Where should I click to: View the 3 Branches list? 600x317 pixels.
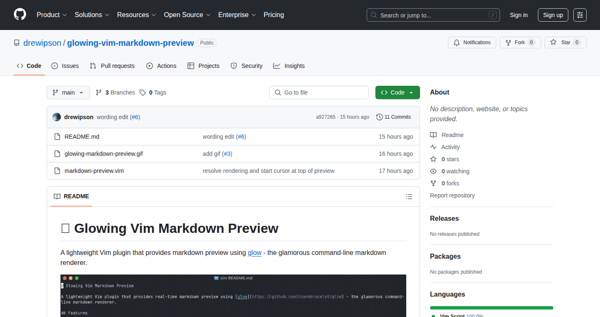point(115,92)
